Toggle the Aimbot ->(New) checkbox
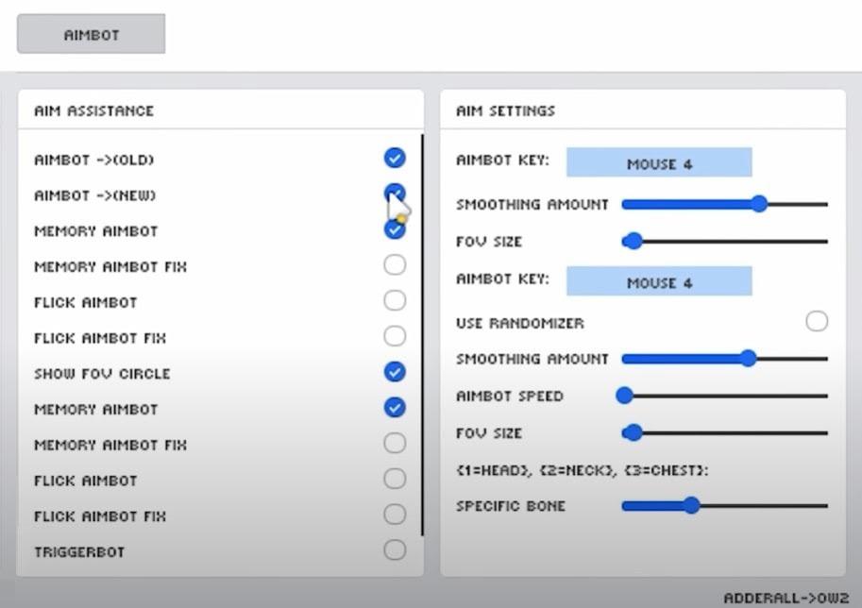Image resolution: width=862 pixels, height=608 pixels. click(x=393, y=193)
